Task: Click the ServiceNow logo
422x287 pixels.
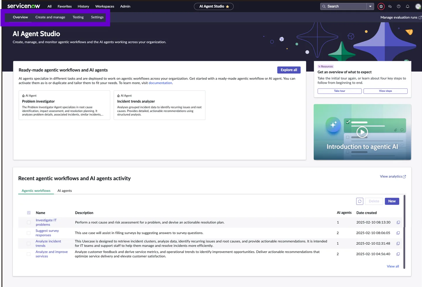Action: click(24, 6)
